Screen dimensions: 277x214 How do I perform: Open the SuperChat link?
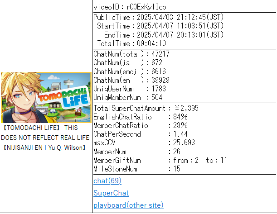pos(111,193)
